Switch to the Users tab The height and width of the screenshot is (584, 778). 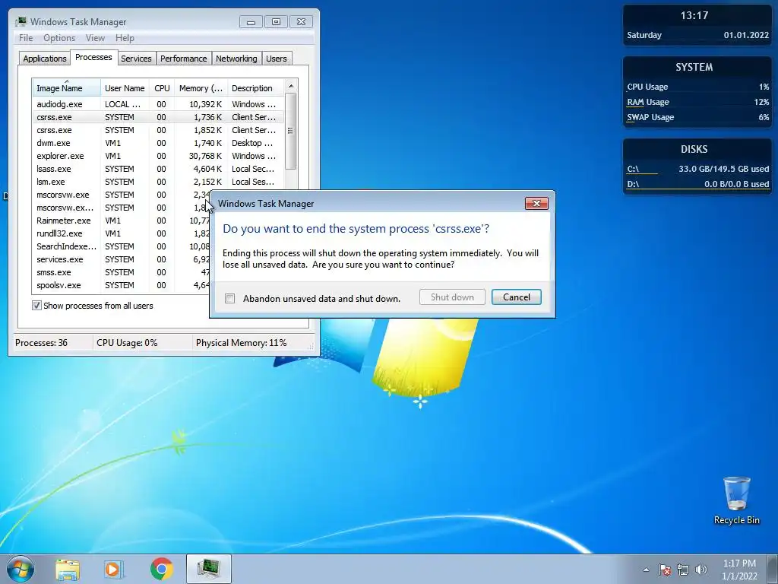tap(277, 59)
